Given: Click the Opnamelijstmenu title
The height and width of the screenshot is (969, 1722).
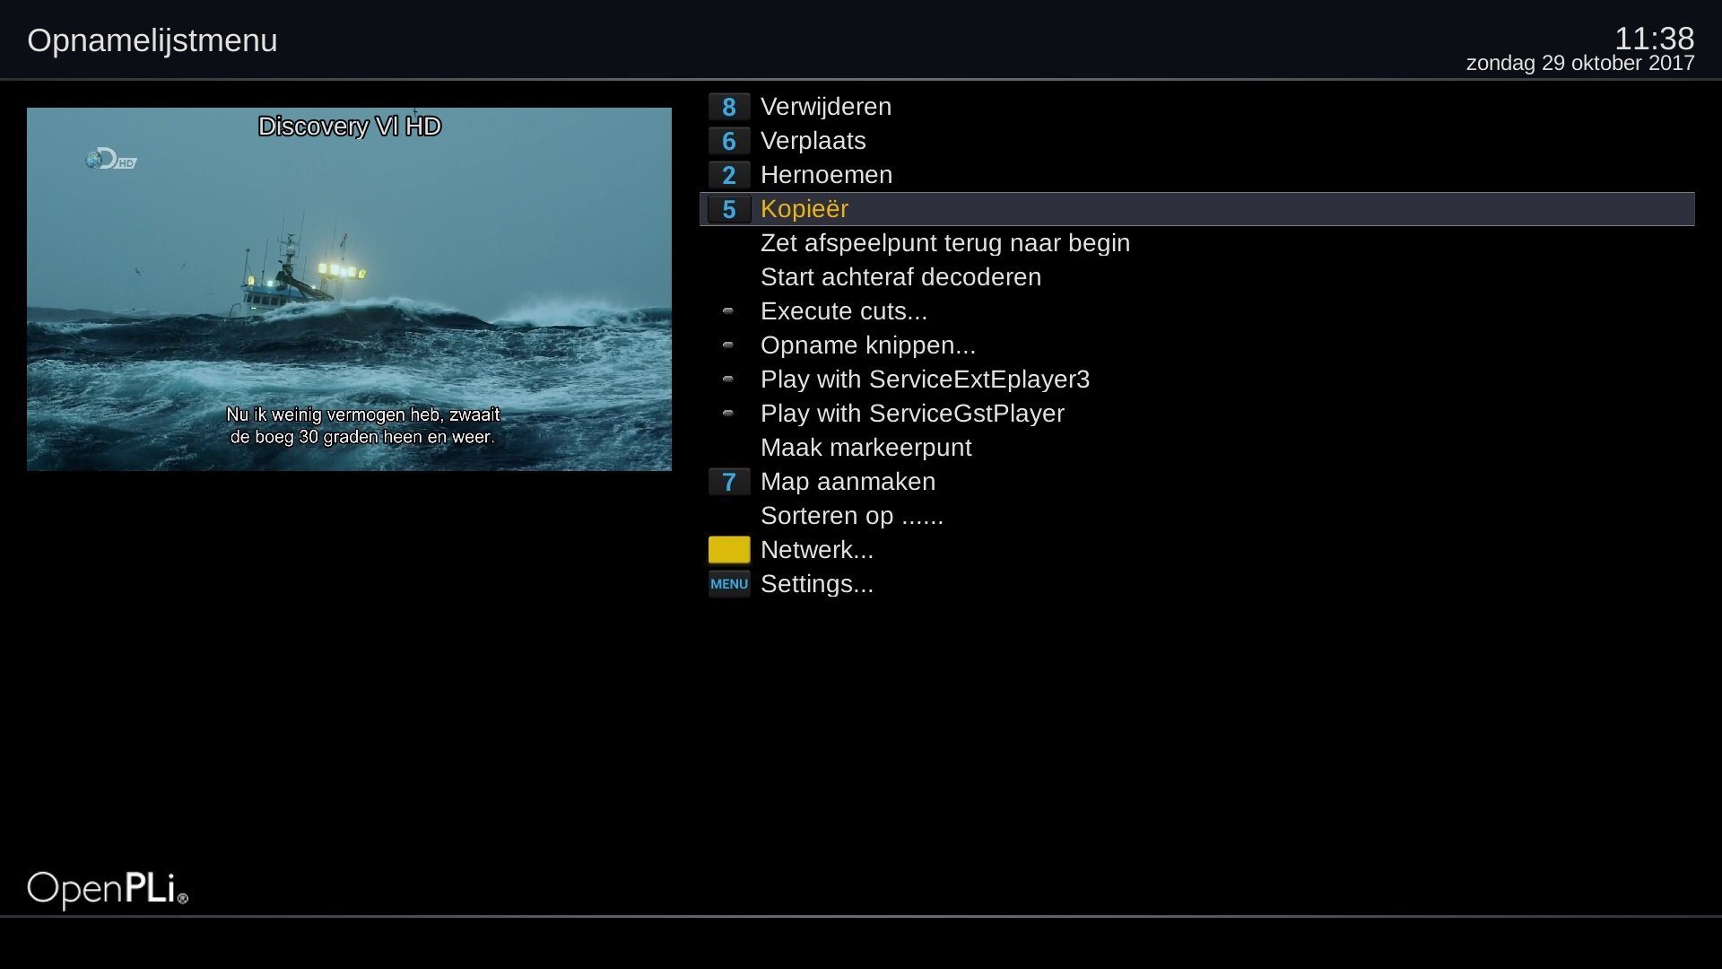Looking at the screenshot, I should (x=152, y=40).
